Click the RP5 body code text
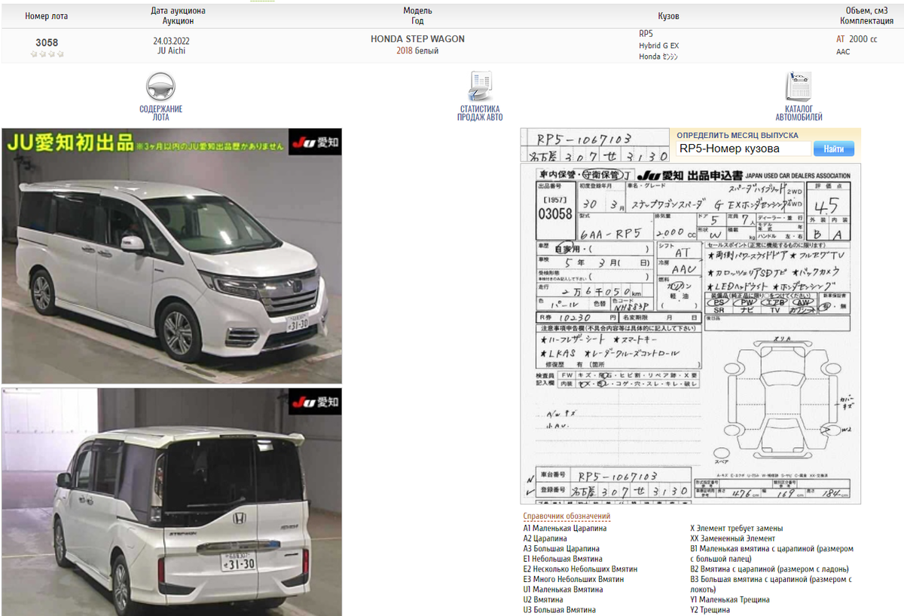 [x=646, y=34]
